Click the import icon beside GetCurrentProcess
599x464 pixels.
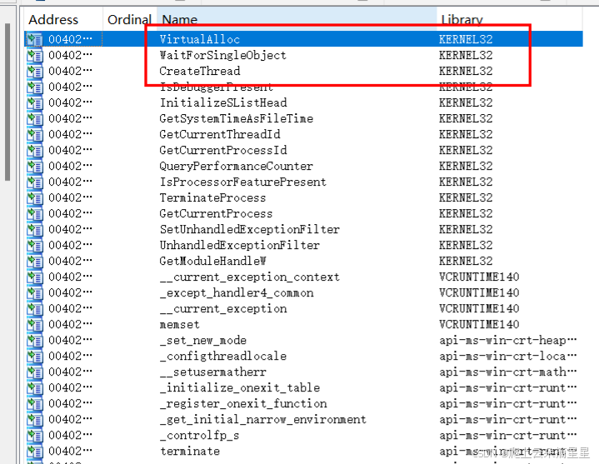point(34,214)
